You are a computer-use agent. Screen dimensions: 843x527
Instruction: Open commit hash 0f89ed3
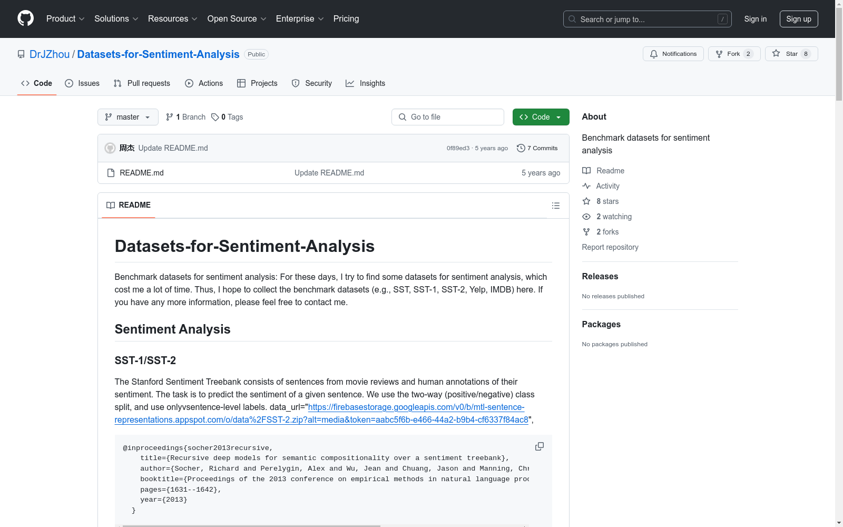click(458, 148)
